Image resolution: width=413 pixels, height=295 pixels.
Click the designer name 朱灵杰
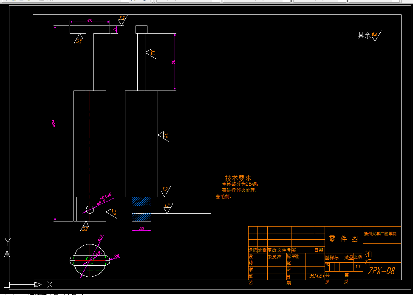(x=274, y=256)
